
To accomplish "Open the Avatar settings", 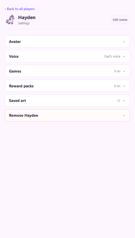I will 67,42.
